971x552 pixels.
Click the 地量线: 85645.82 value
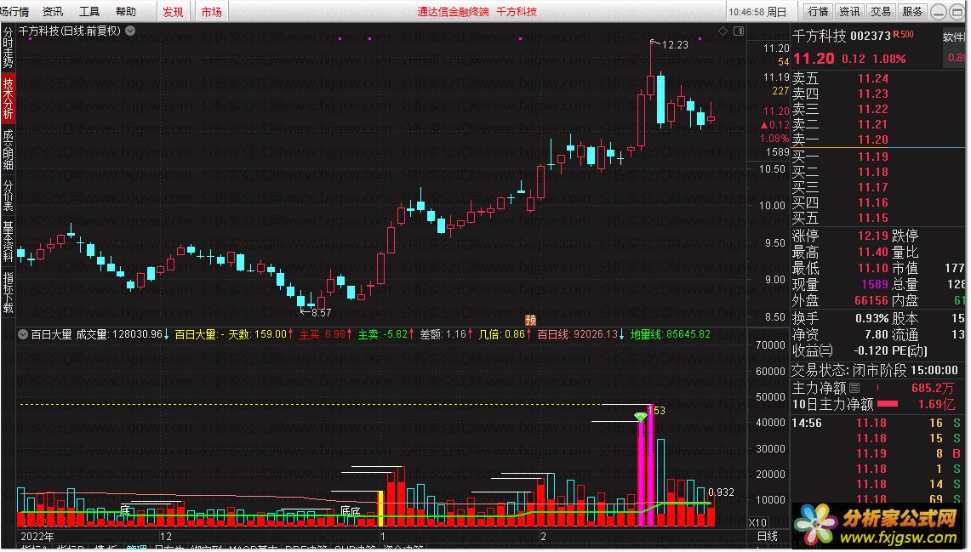[670, 335]
